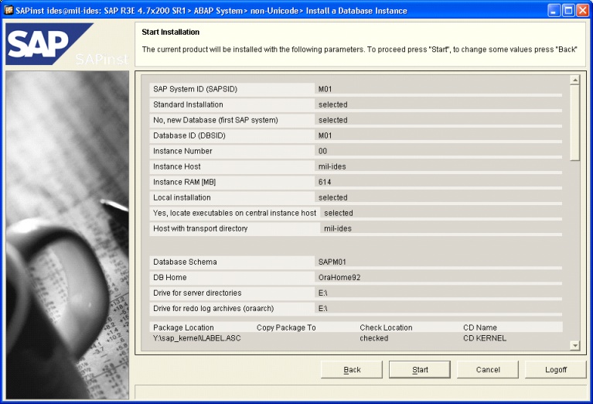Click the Package Location column header
This screenshot has height=404, width=593.
[x=183, y=327]
